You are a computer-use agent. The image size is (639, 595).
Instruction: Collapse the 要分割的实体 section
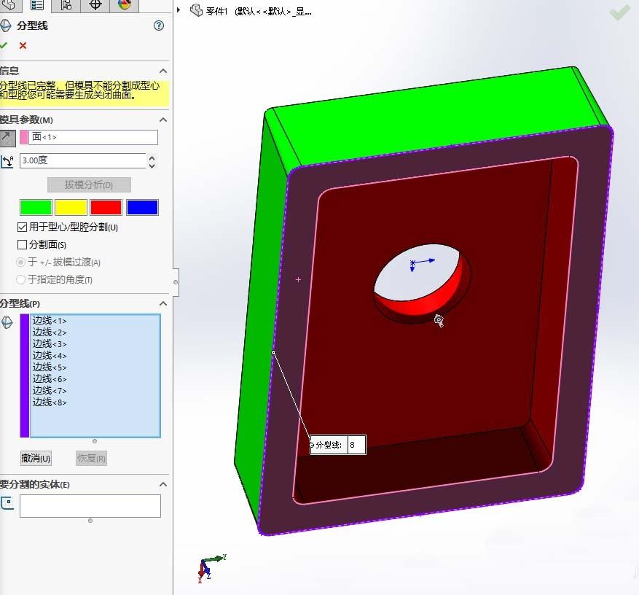(x=163, y=484)
